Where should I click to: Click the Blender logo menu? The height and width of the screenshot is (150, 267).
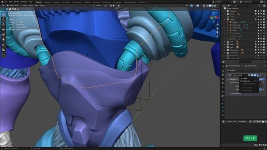(3, 2)
